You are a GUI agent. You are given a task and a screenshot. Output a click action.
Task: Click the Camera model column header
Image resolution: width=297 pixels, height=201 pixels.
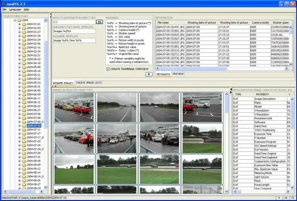[x=260, y=23]
